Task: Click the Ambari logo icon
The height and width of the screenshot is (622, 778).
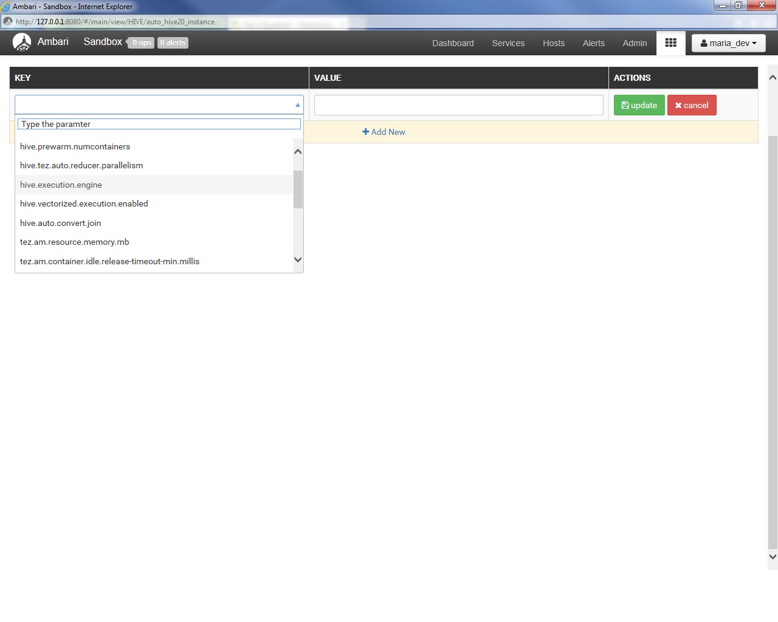Action: pyautogui.click(x=22, y=42)
